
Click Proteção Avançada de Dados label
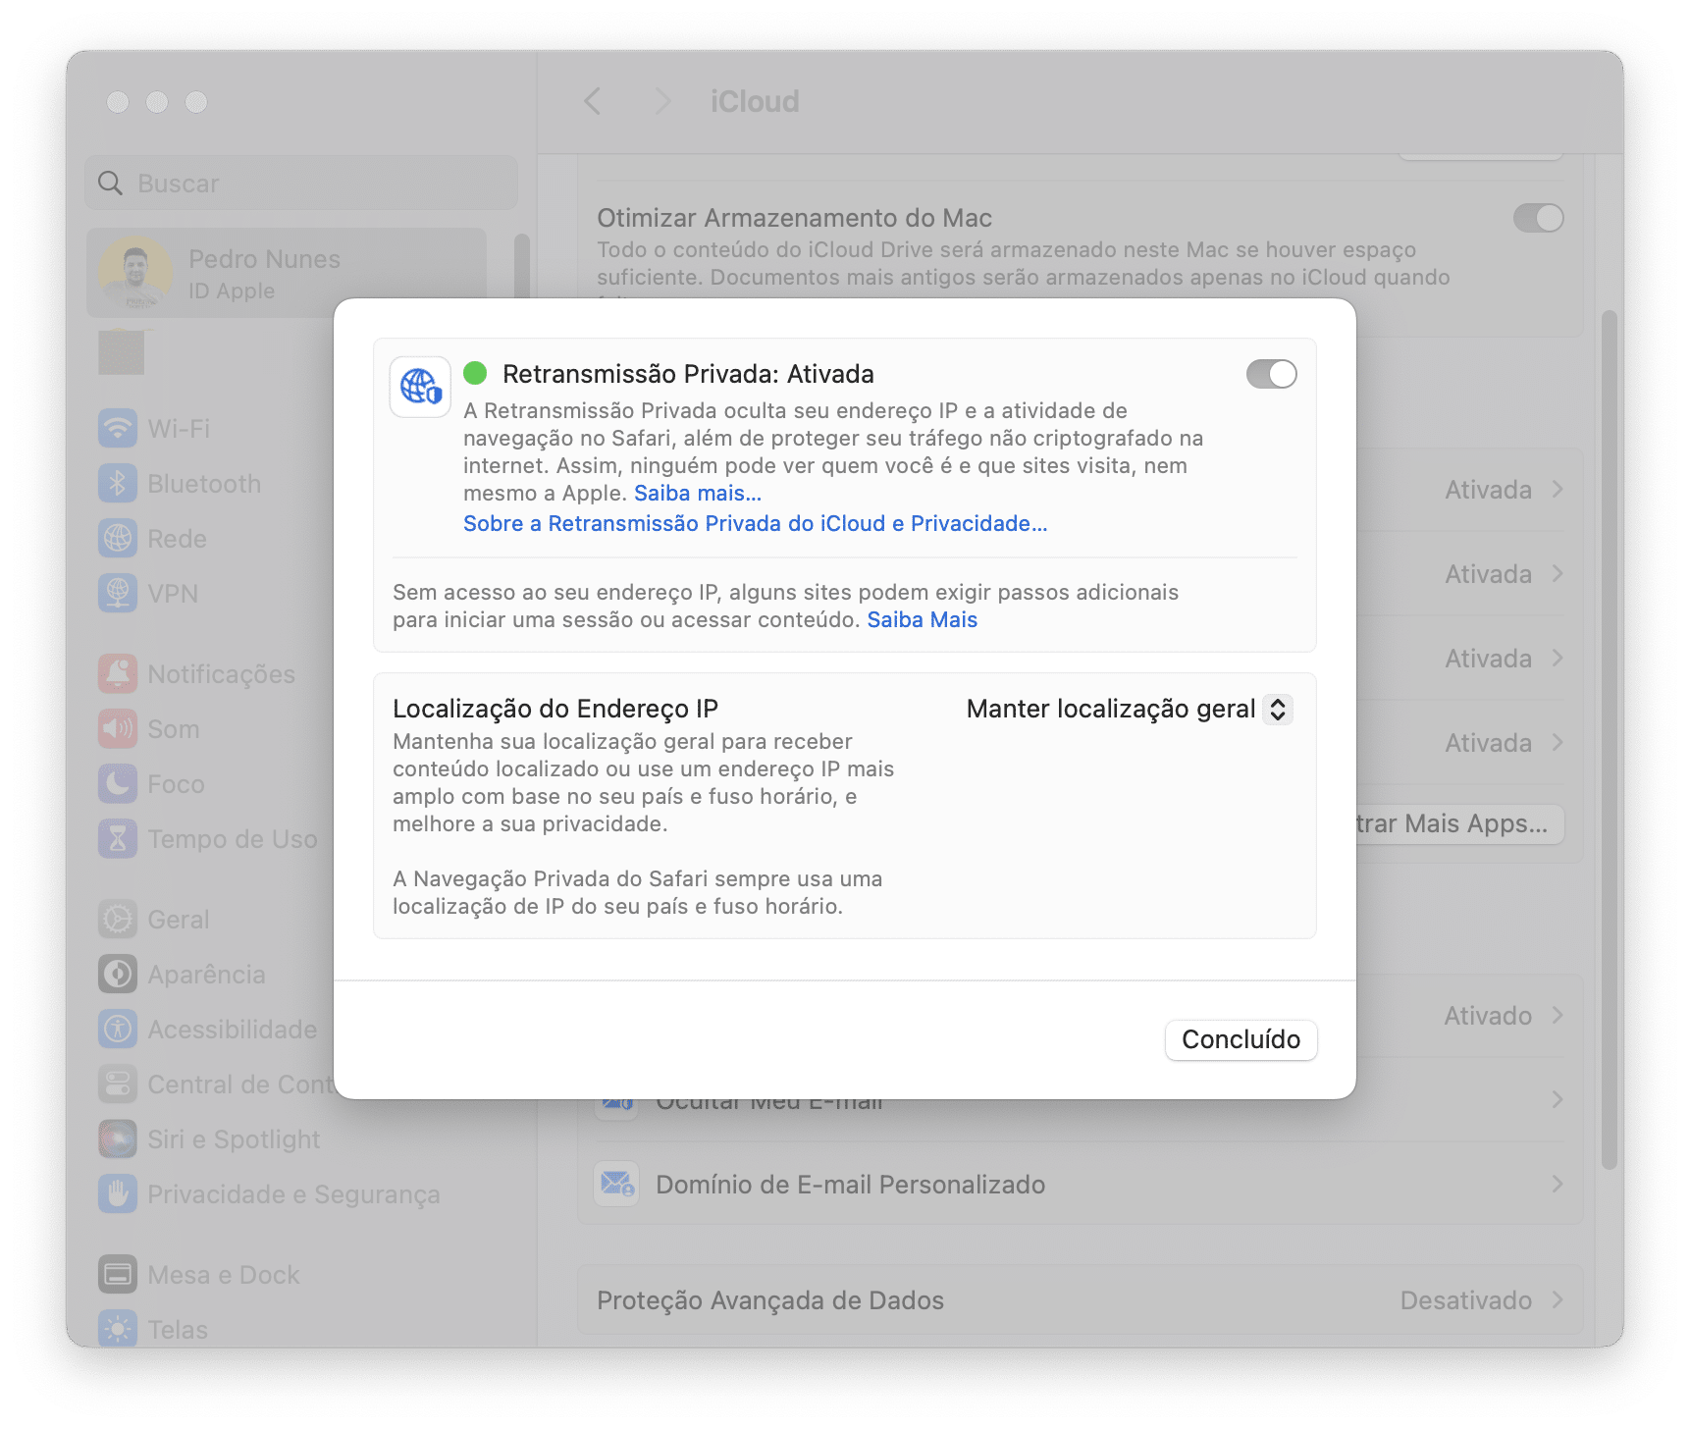click(770, 1299)
